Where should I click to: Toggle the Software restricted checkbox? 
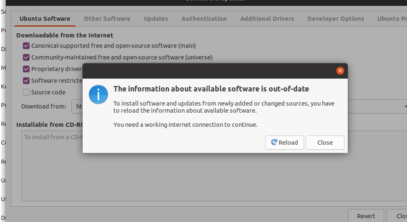tap(26, 81)
